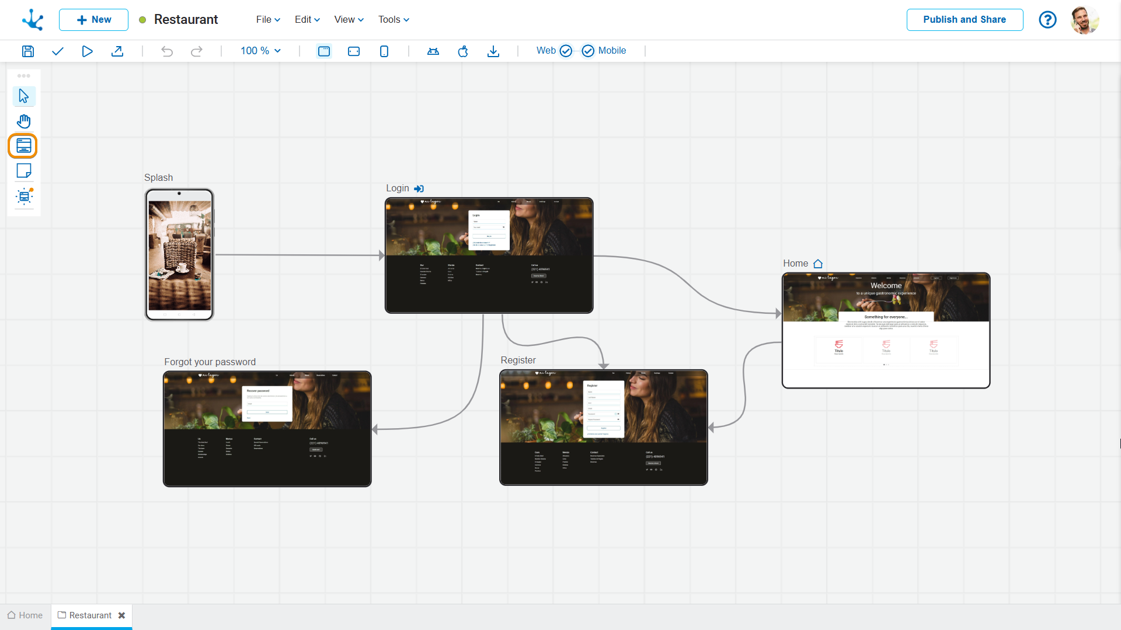This screenshot has height=630, width=1121.
Task: Toggle the Mobile platform checkmark
Action: [588, 51]
